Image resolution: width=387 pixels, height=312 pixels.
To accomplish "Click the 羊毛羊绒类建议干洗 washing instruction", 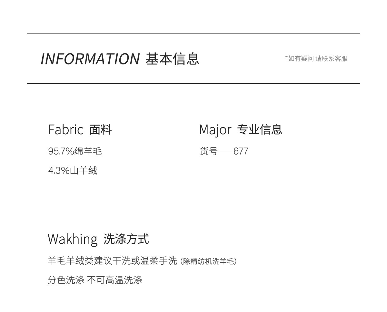I will 89,261.
